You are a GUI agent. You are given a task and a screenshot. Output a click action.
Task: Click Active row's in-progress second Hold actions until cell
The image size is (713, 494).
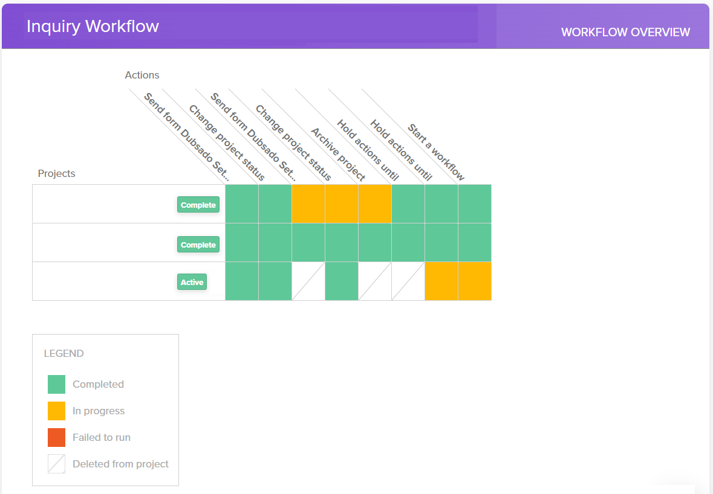click(441, 281)
